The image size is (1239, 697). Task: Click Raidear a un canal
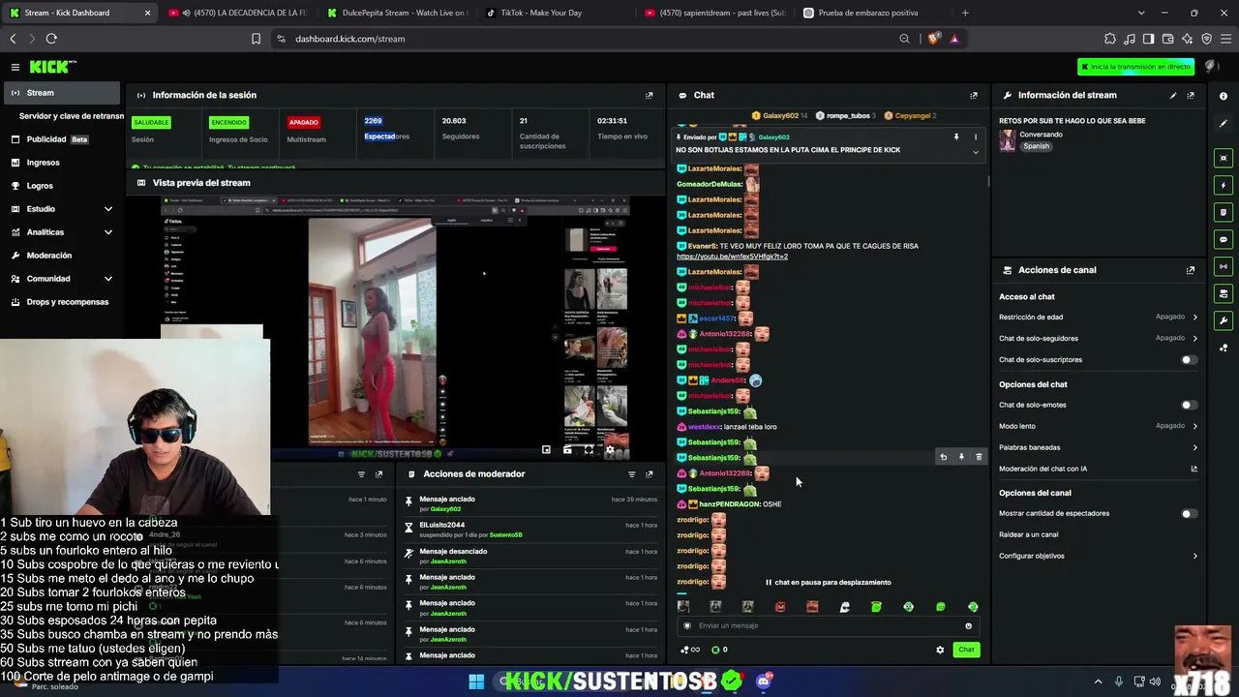tap(1028, 534)
